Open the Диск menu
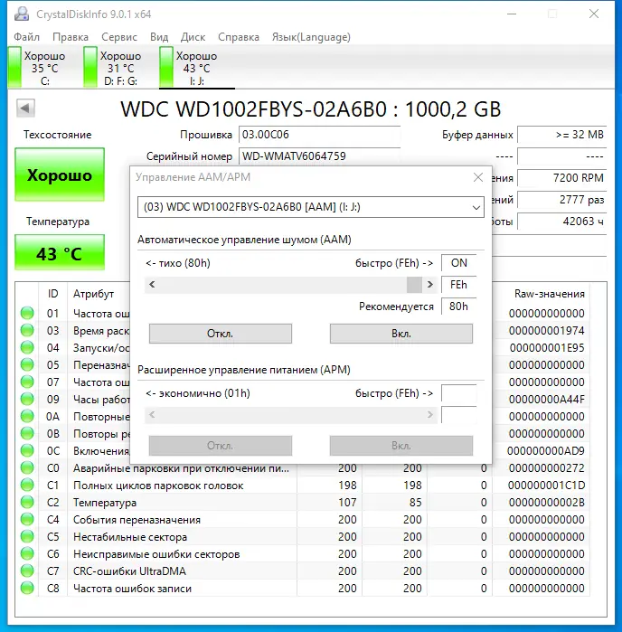The image size is (622, 632). 193,37
